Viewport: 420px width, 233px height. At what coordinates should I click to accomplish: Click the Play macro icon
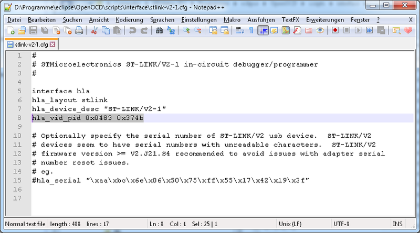pos(358,30)
